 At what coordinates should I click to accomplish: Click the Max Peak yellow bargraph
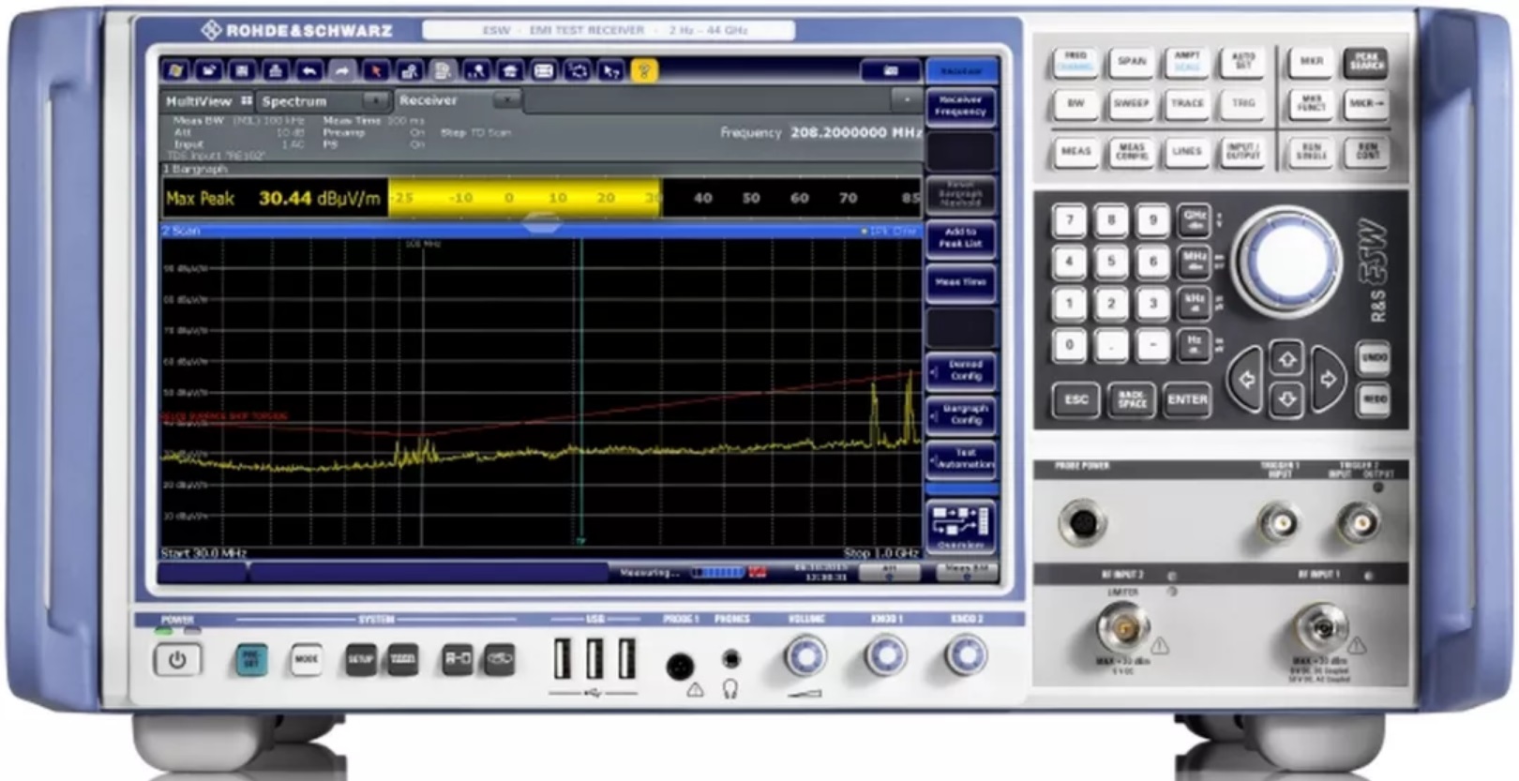point(525,198)
